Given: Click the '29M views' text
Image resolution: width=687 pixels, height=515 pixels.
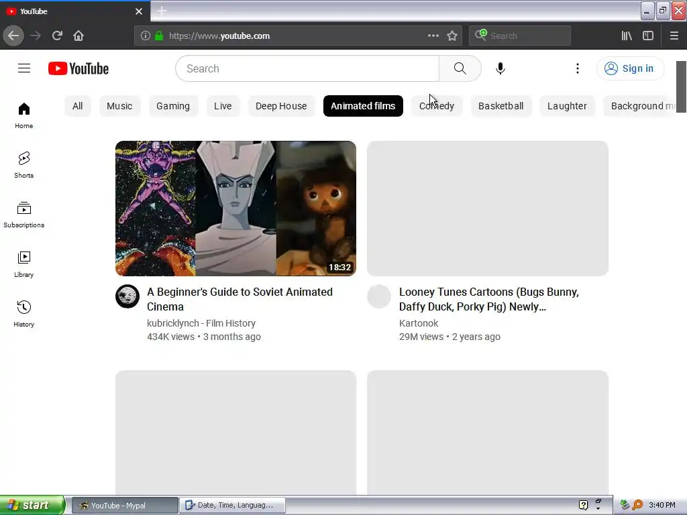Looking at the screenshot, I should click(421, 337).
